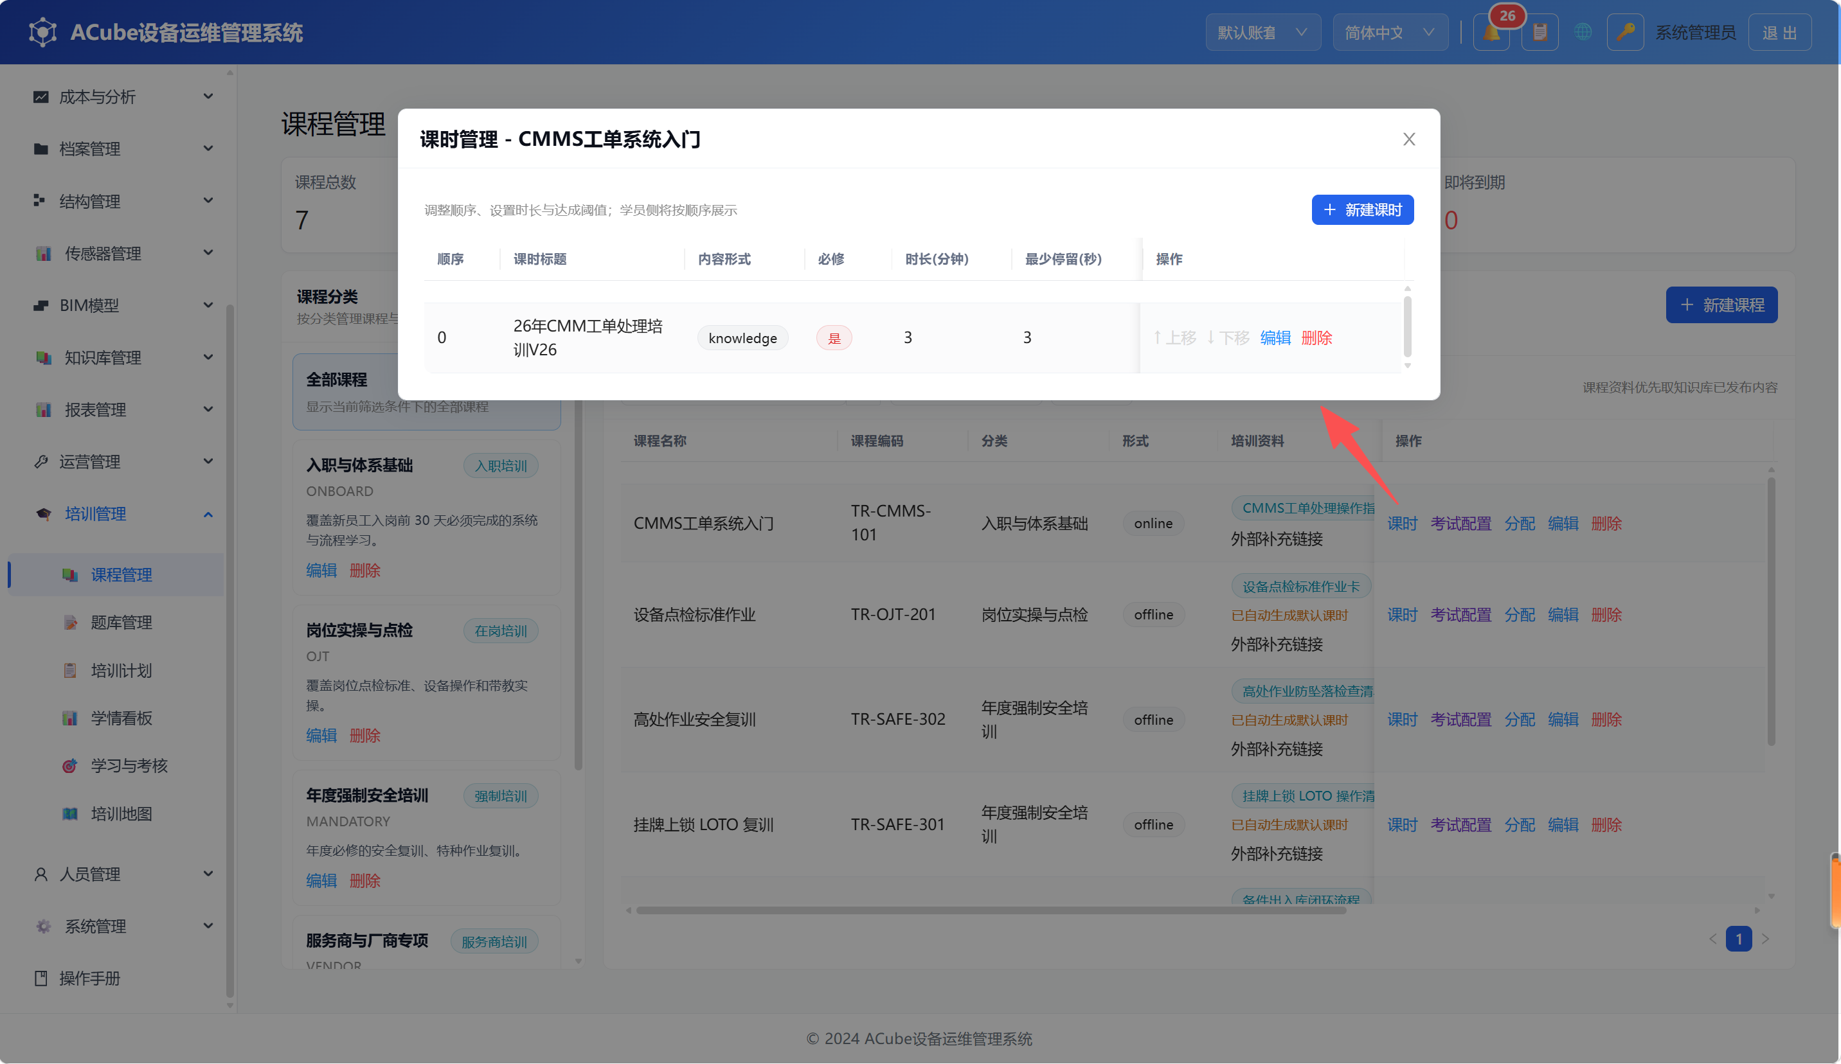Click the 报表管理 sidebar icon
Image resolution: width=1841 pixels, height=1064 pixels.
44,409
